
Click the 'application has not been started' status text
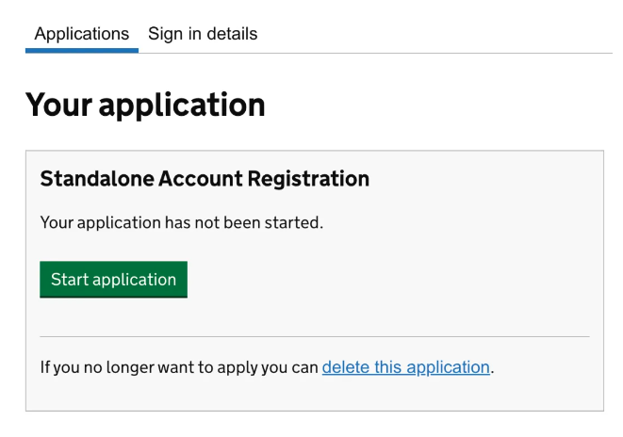pos(182,222)
